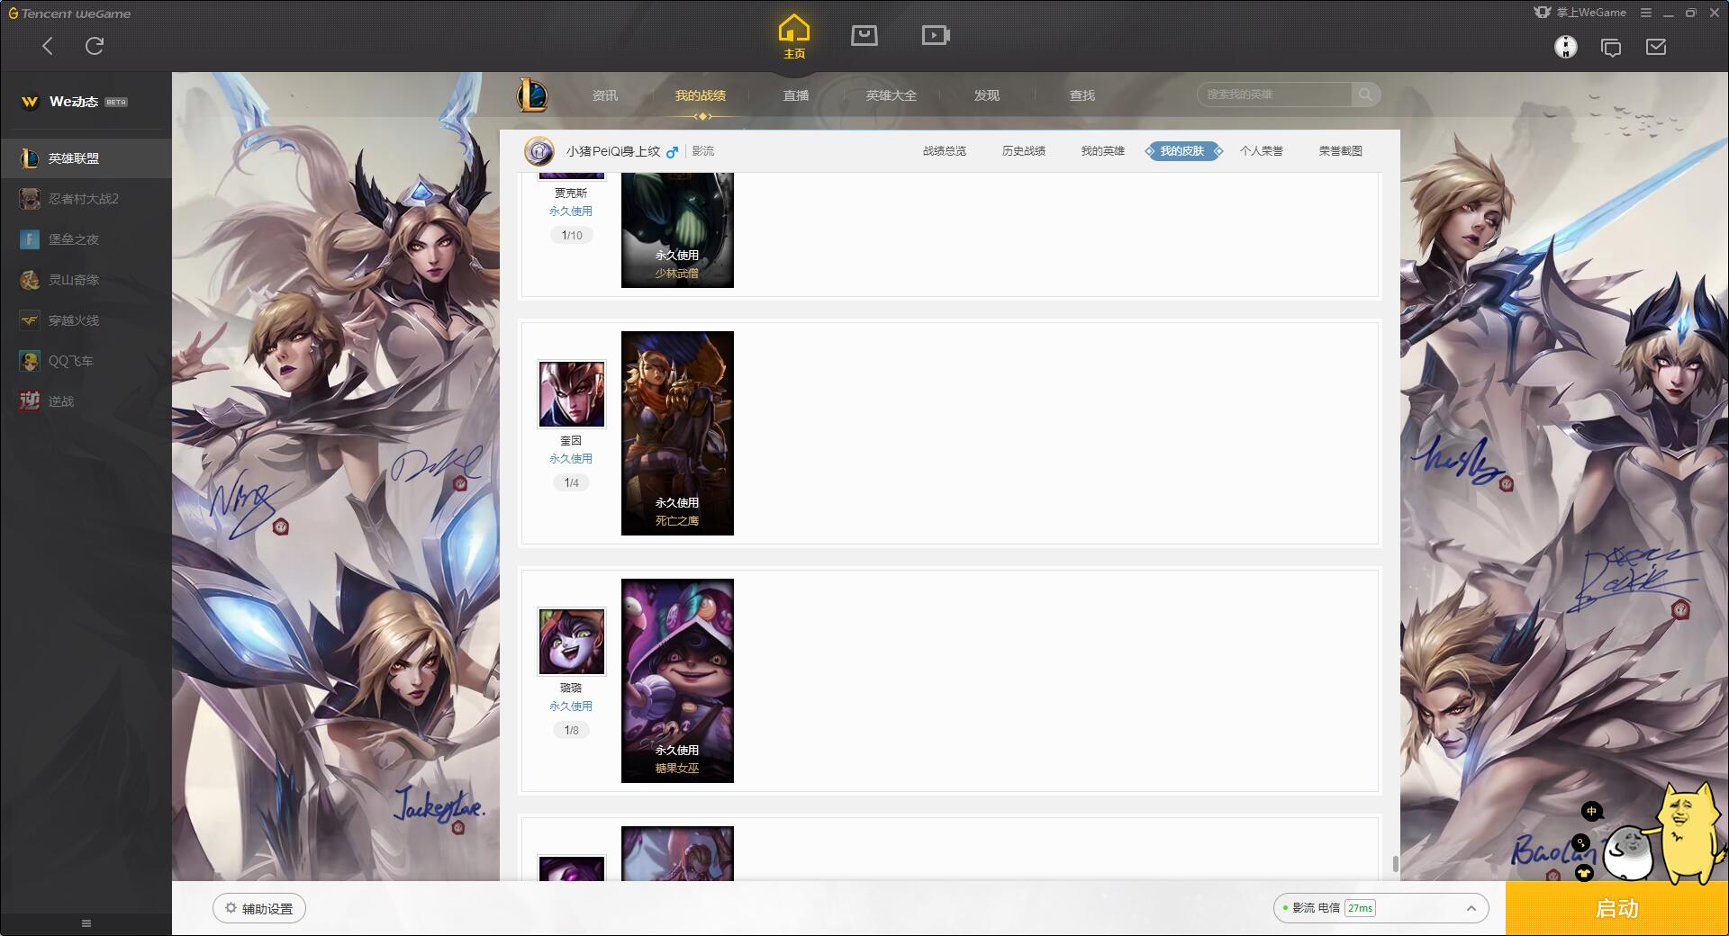Click the page vertical scrollbar thumb
Screen dimensions: 1729x936
[x=1395, y=864]
